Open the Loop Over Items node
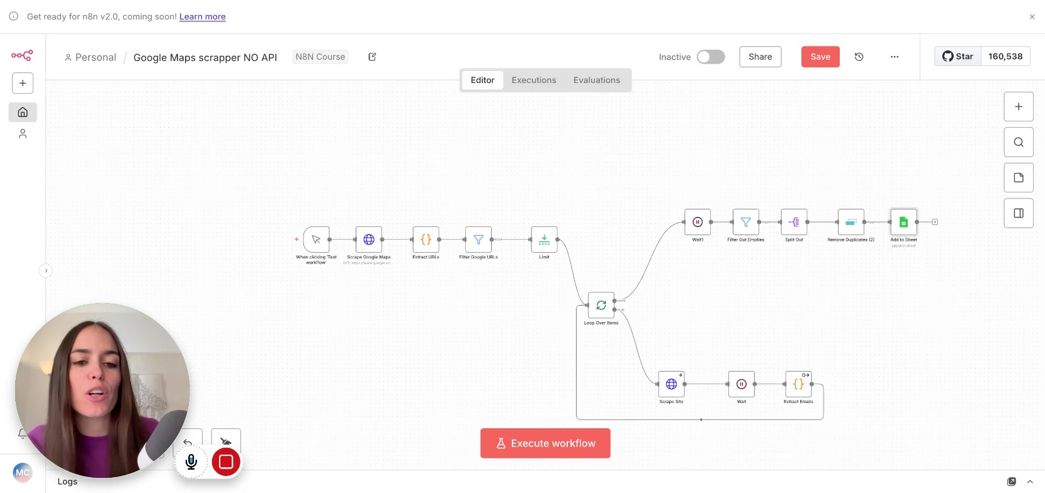Image resolution: width=1045 pixels, height=493 pixels. (601, 305)
